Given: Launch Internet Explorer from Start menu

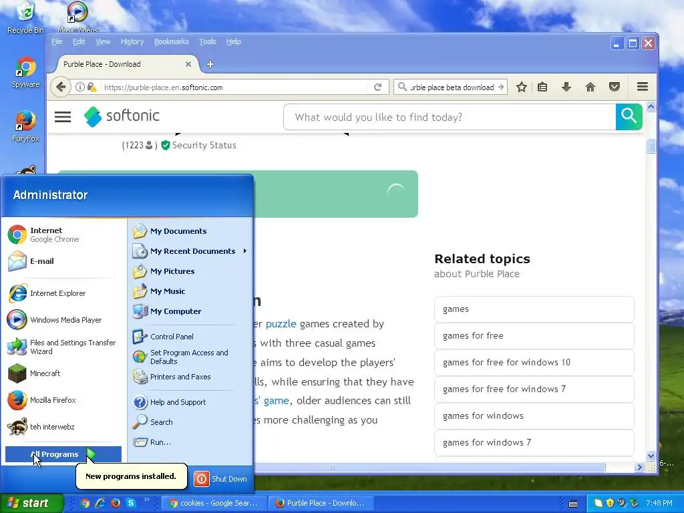Looking at the screenshot, I should click(64, 293).
